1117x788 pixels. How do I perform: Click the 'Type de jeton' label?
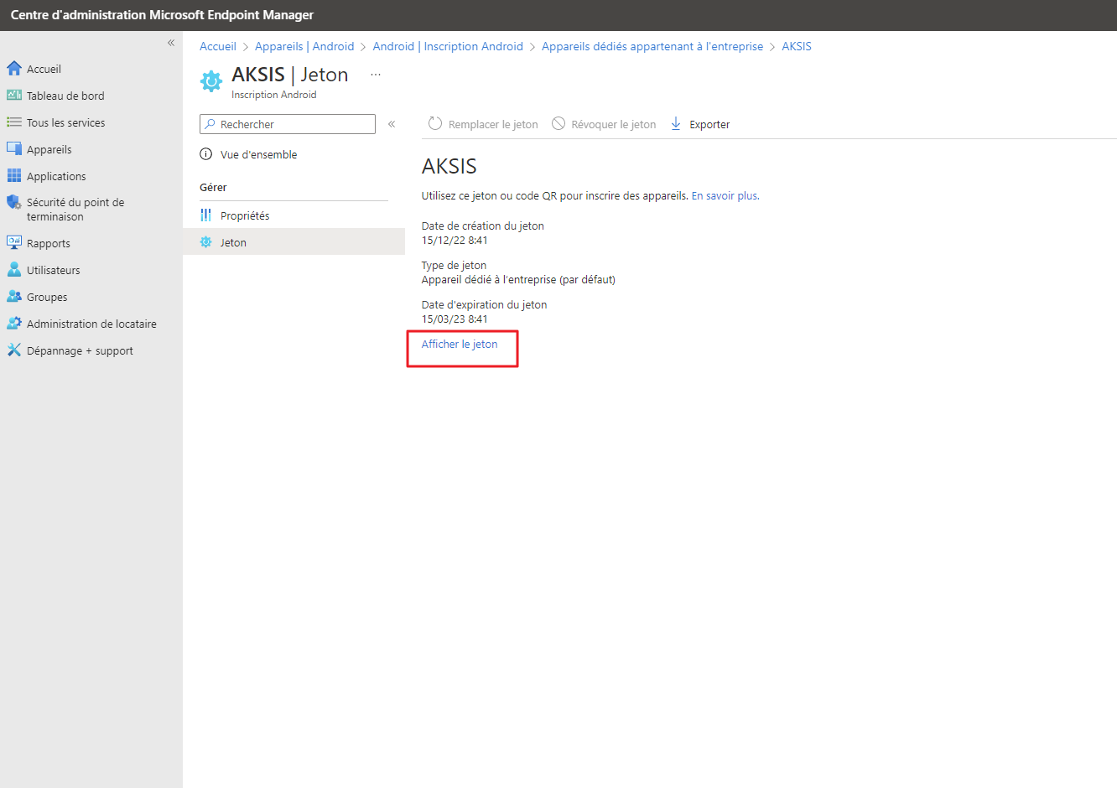[x=454, y=265]
